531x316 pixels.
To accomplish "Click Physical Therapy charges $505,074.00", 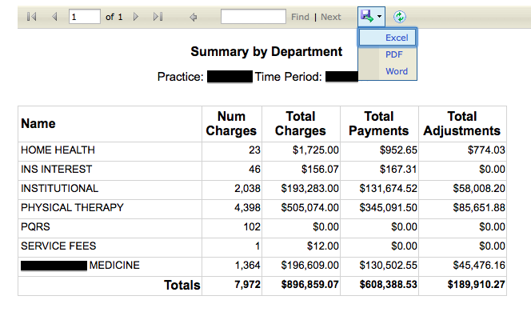I will 309,208.
